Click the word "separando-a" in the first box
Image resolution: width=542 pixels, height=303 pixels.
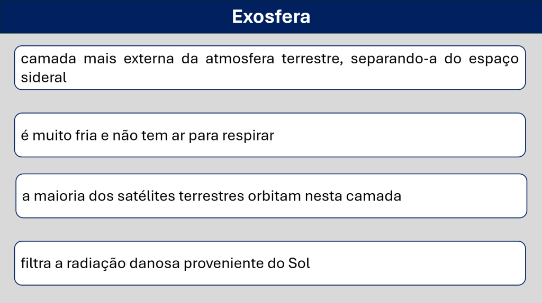(377, 59)
